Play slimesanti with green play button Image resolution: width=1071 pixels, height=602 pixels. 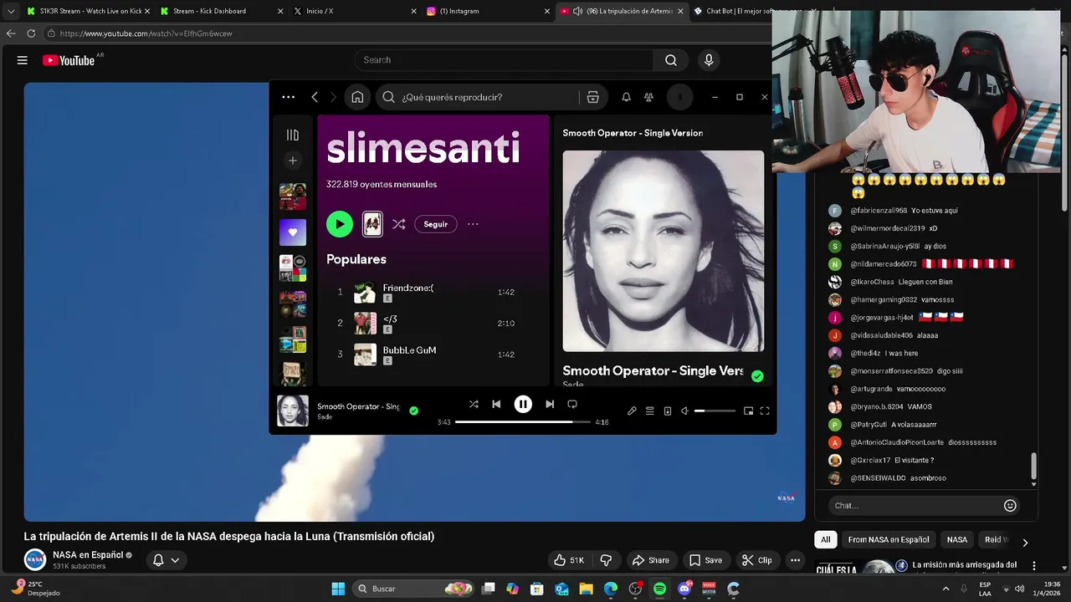tap(340, 224)
